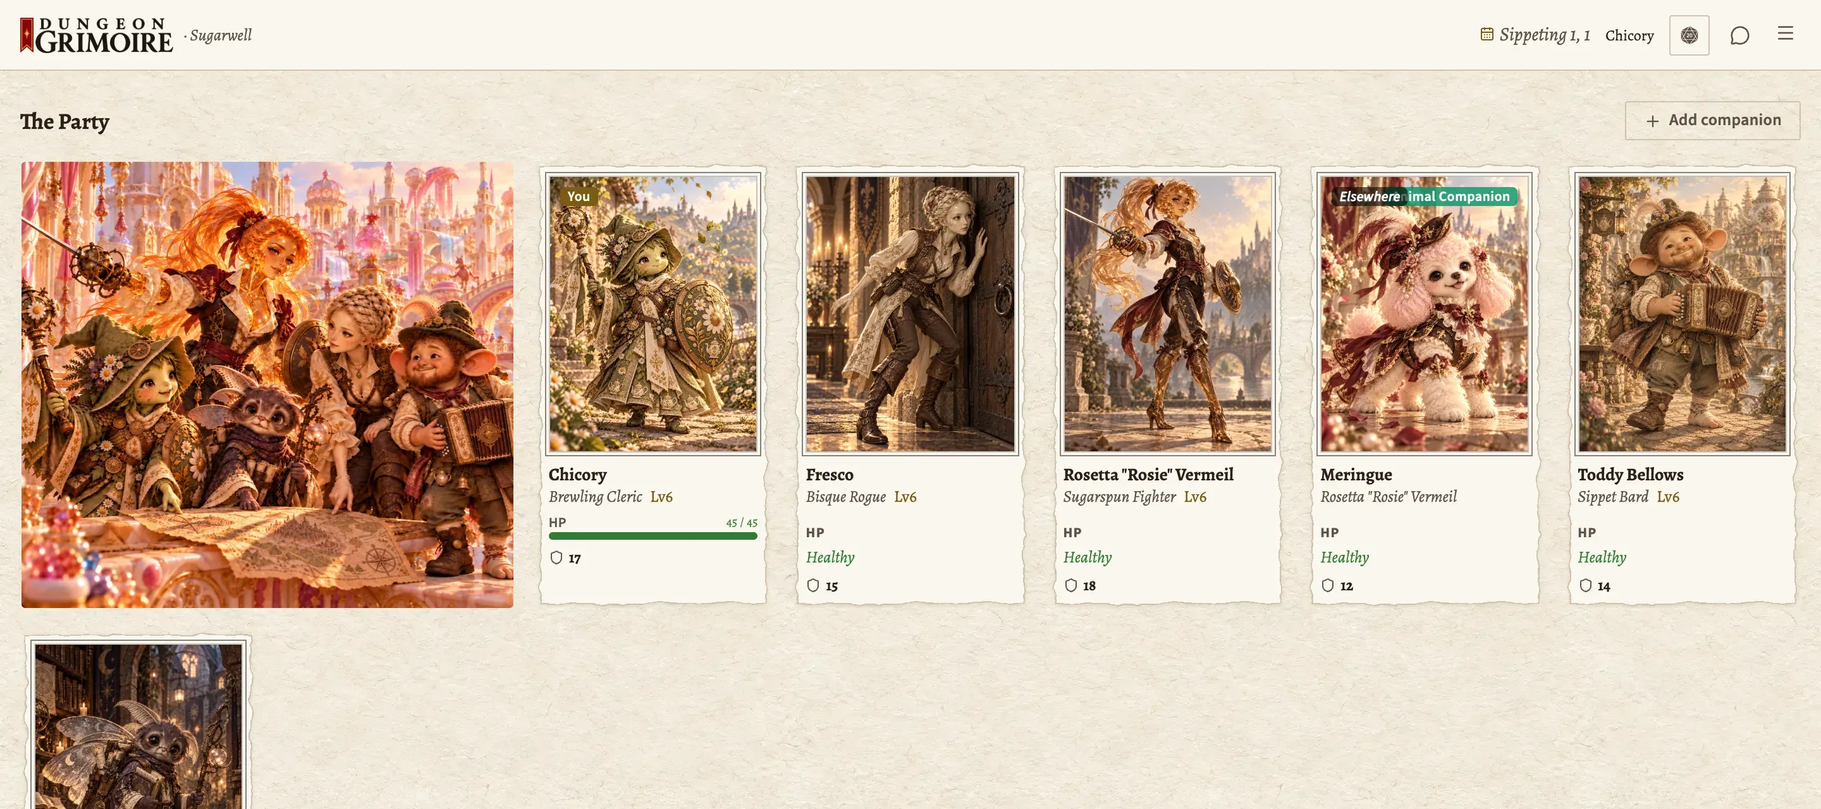Open Rosetta Vermeil's character portrait
1821x809 pixels.
click(1167, 313)
